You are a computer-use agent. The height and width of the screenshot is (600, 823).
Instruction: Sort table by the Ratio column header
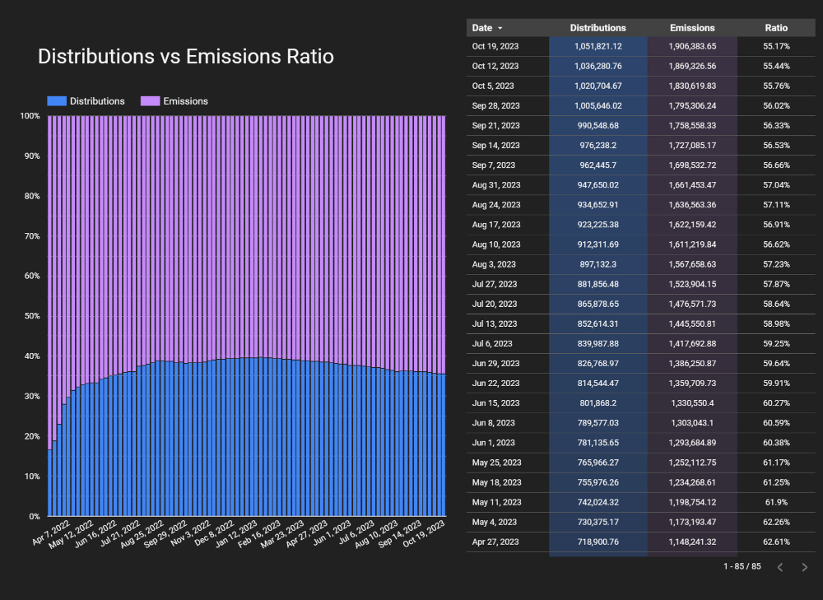775,28
